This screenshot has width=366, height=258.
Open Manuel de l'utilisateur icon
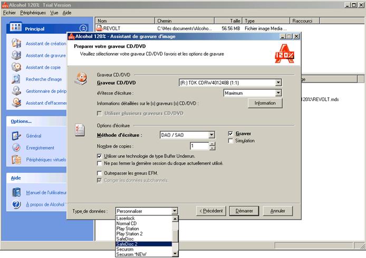(x=16, y=192)
